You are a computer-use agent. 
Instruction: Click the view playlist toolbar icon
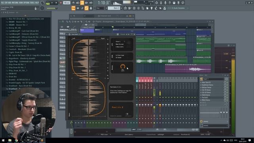(125, 8)
